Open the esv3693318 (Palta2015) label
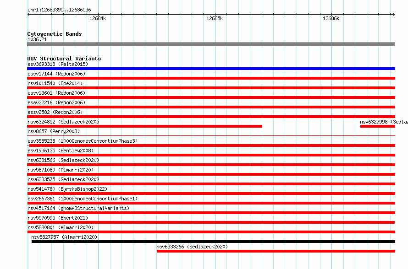The height and width of the screenshot is (269, 408). (x=58, y=64)
